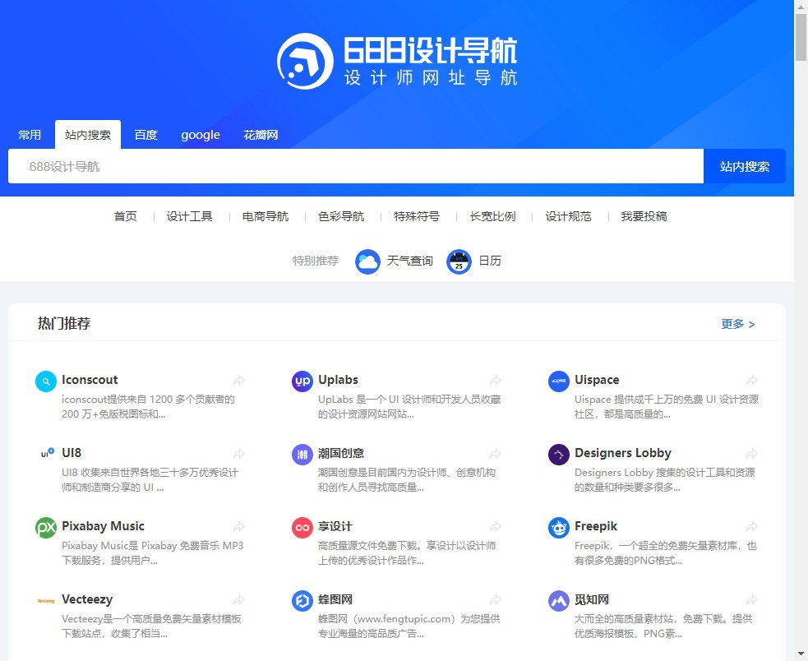Viewport: 808px width, 661px height.
Task: Click the vertical scrollbar thumb
Action: coord(801,38)
